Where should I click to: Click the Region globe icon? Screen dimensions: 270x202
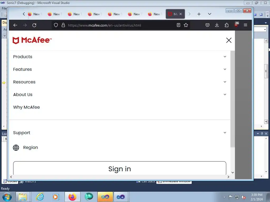tap(16, 148)
